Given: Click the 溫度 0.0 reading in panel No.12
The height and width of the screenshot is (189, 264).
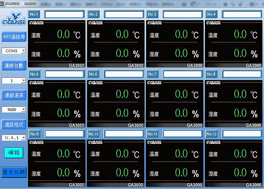Looking at the screenshot, I should 240,153.
